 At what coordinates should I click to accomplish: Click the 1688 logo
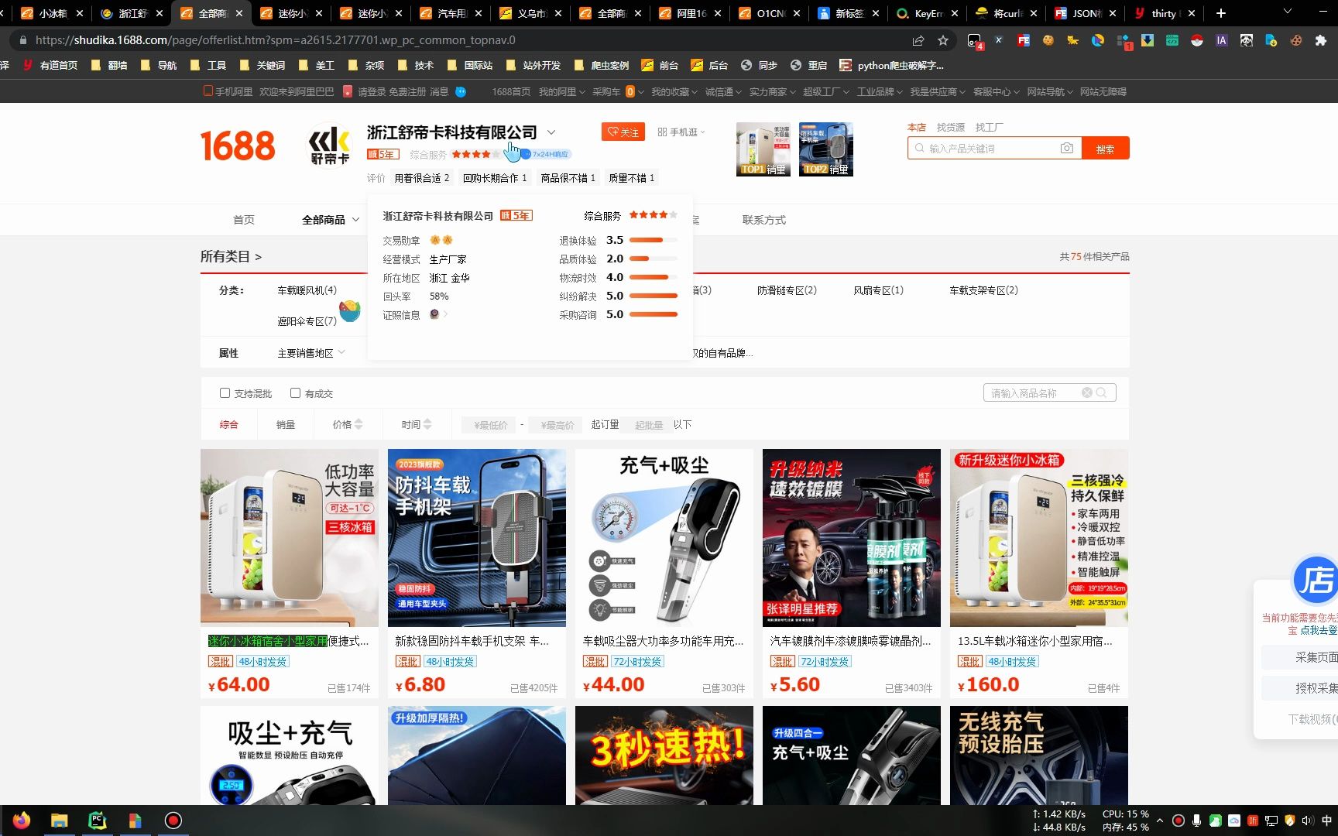click(x=237, y=146)
